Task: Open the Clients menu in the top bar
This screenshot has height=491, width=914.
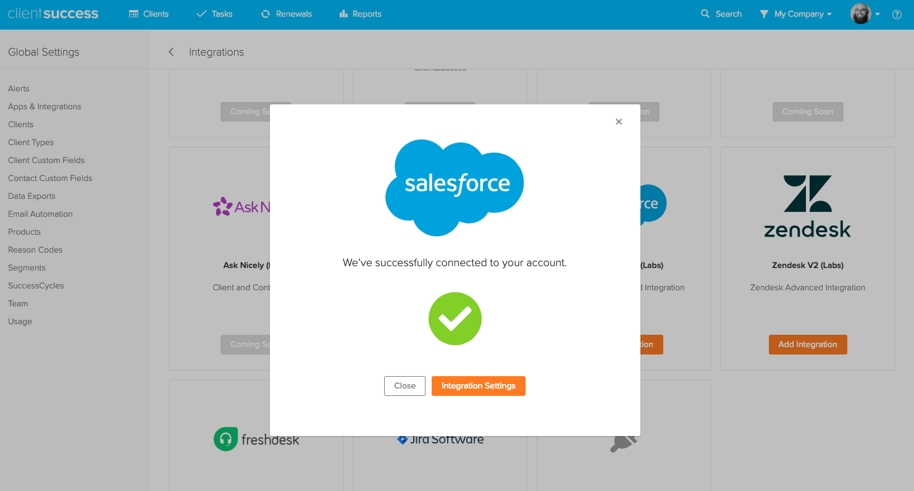Action: (149, 14)
